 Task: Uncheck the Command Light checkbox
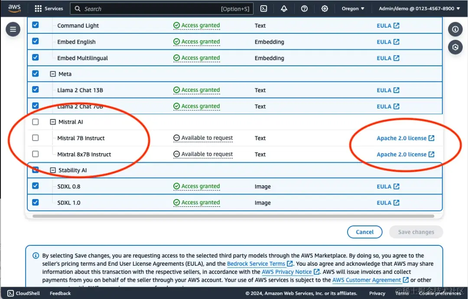point(35,25)
